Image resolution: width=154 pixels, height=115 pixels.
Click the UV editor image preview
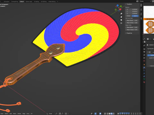pyautogui.click(x=149, y=20)
